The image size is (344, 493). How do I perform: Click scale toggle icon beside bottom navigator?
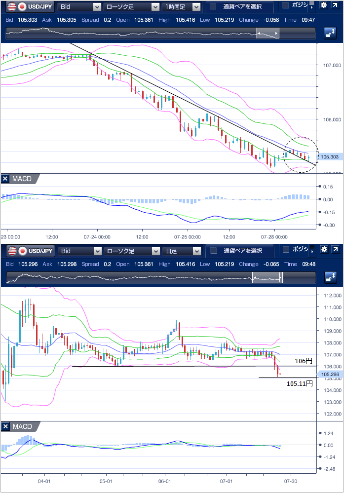(330, 277)
